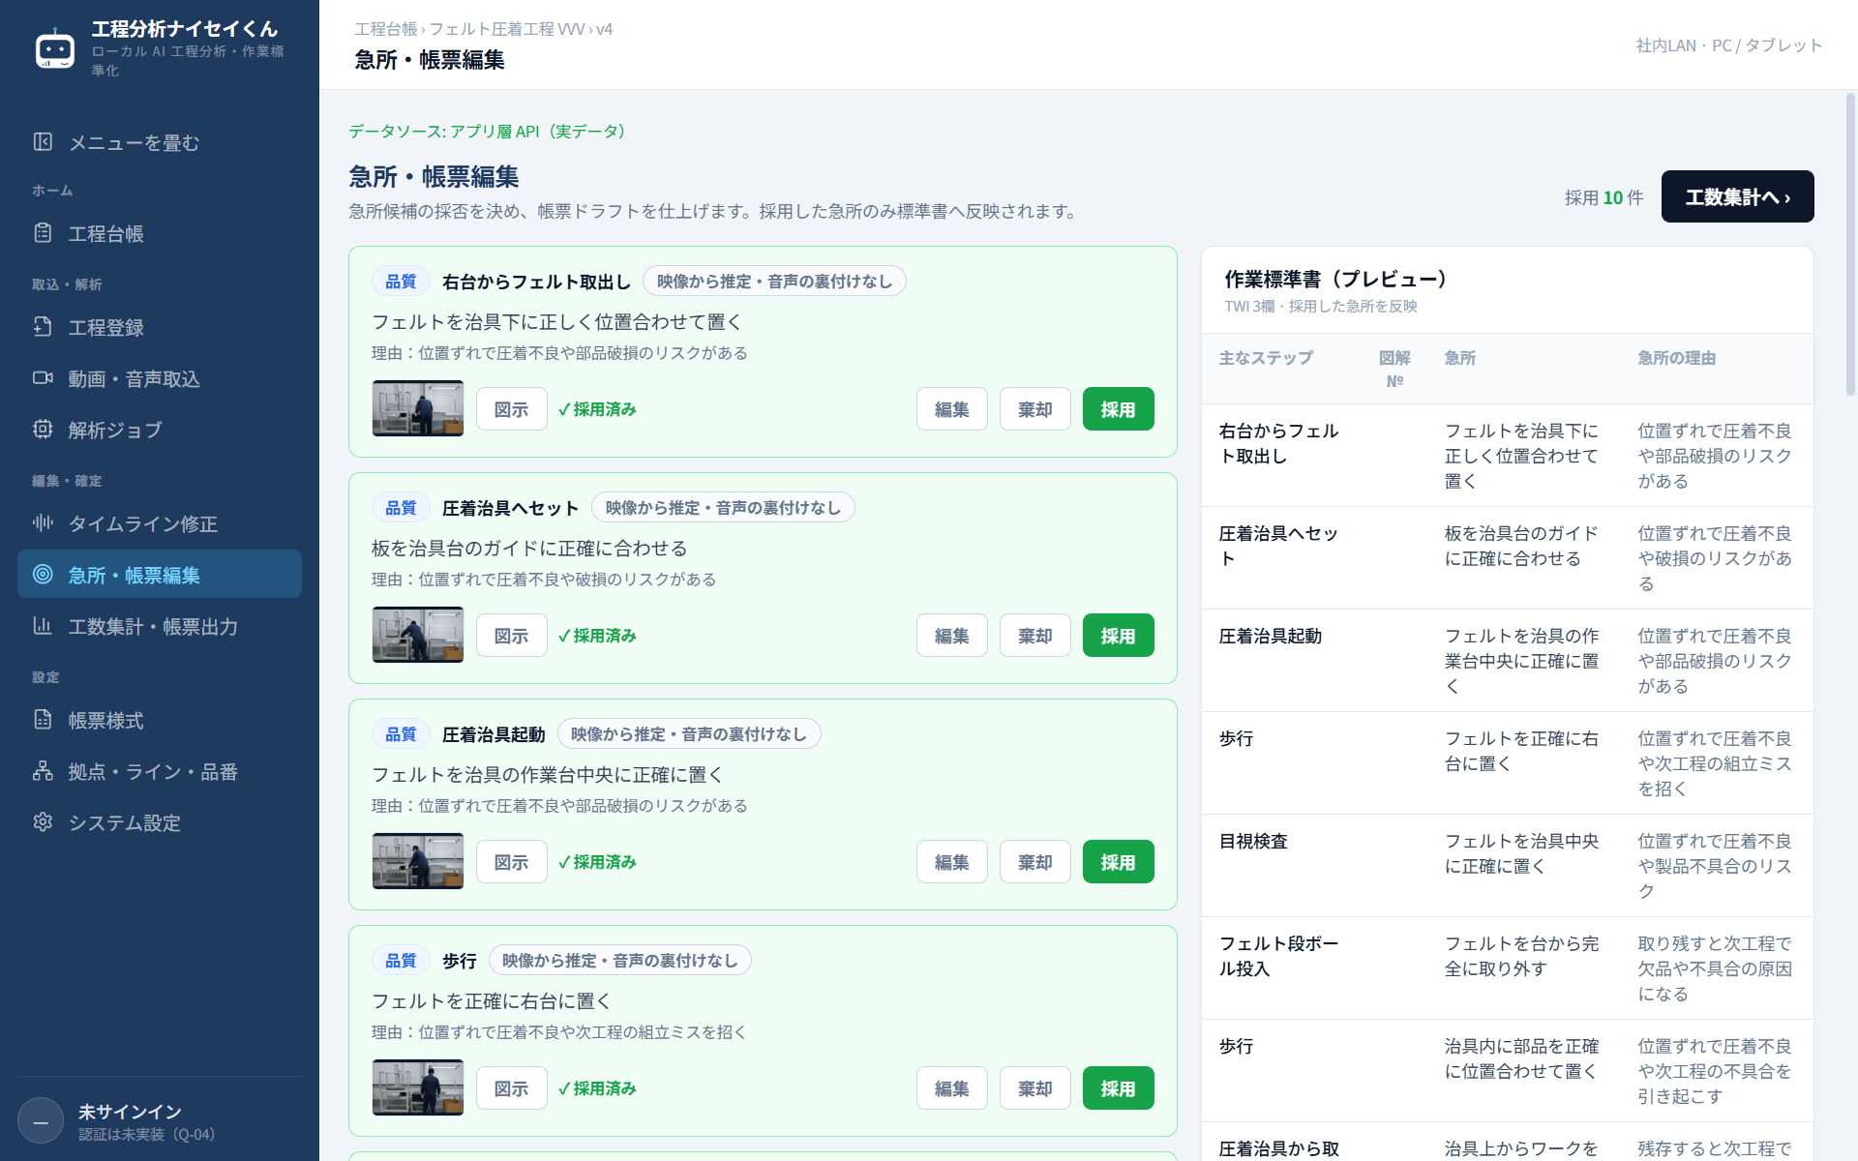
Task: Click 目視検査 row in preview table
Action: click(1507, 866)
